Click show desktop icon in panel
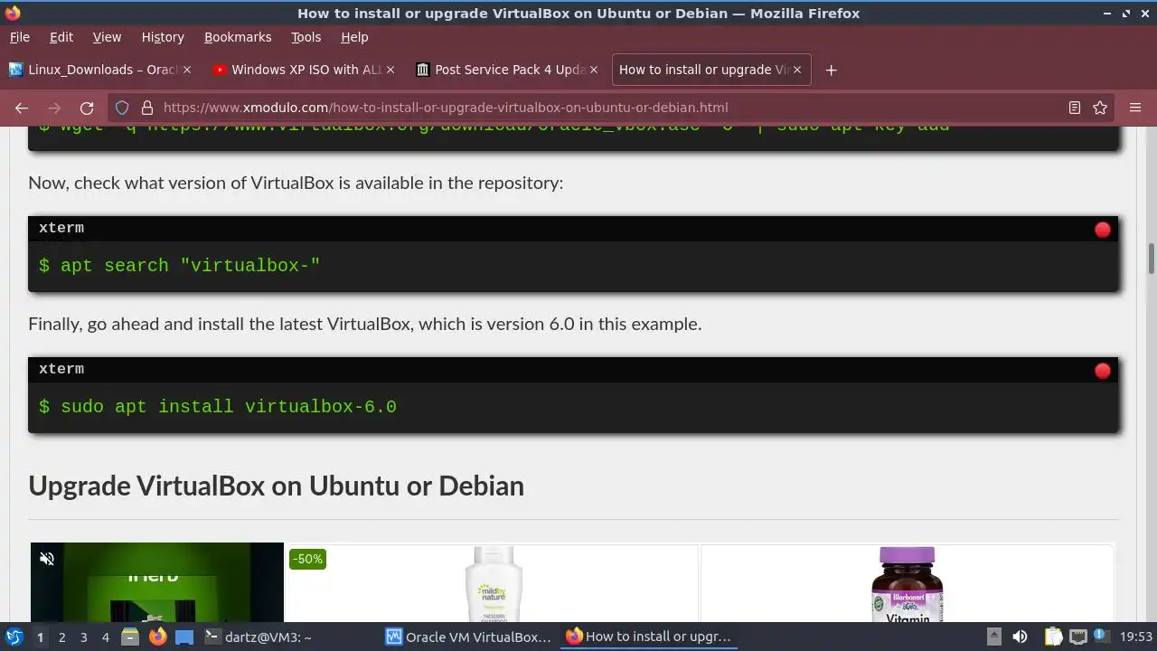The image size is (1157, 651). [184, 637]
